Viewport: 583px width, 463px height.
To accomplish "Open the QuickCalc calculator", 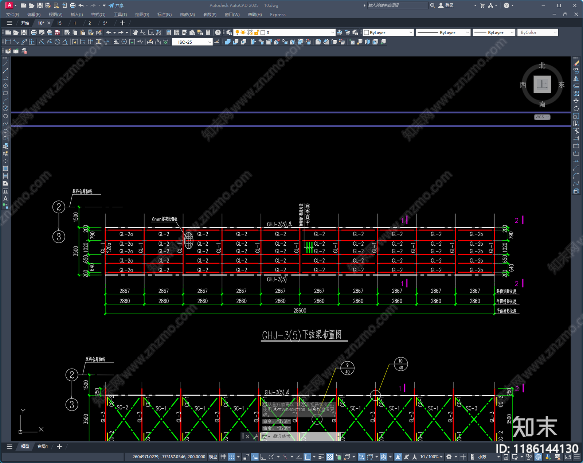I will click(x=208, y=32).
